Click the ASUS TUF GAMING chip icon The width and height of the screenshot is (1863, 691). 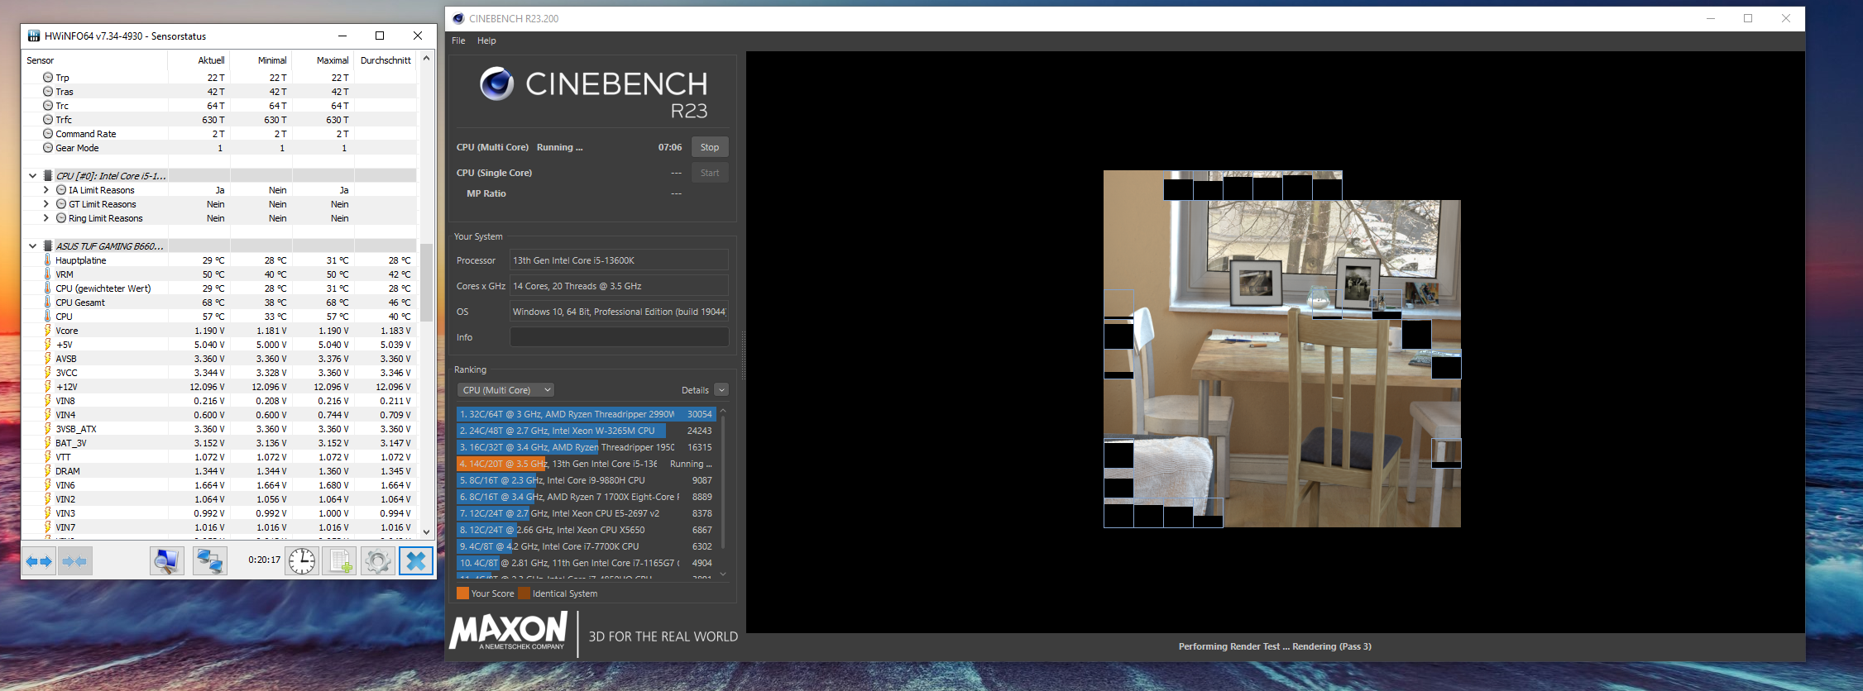coord(48,245)
